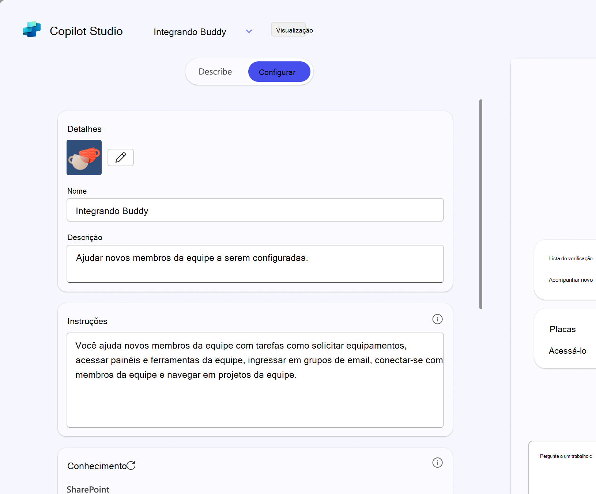Click the Conhecimento section heading
This screenshot has width=596, height=494.
click(x=97, y=466)
